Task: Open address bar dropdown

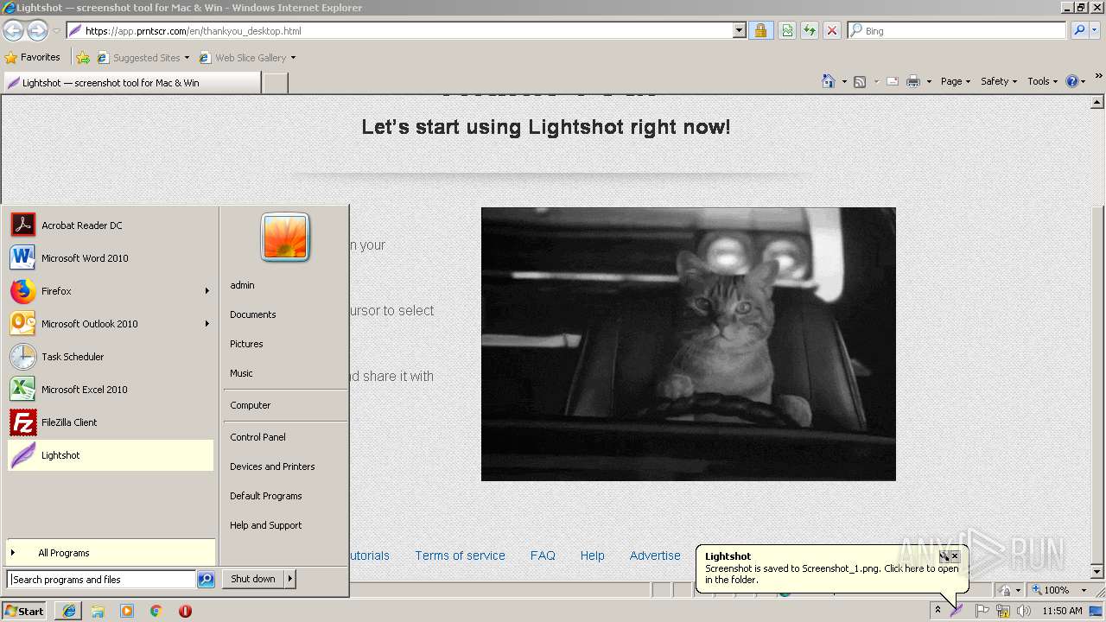Action: 739,30
